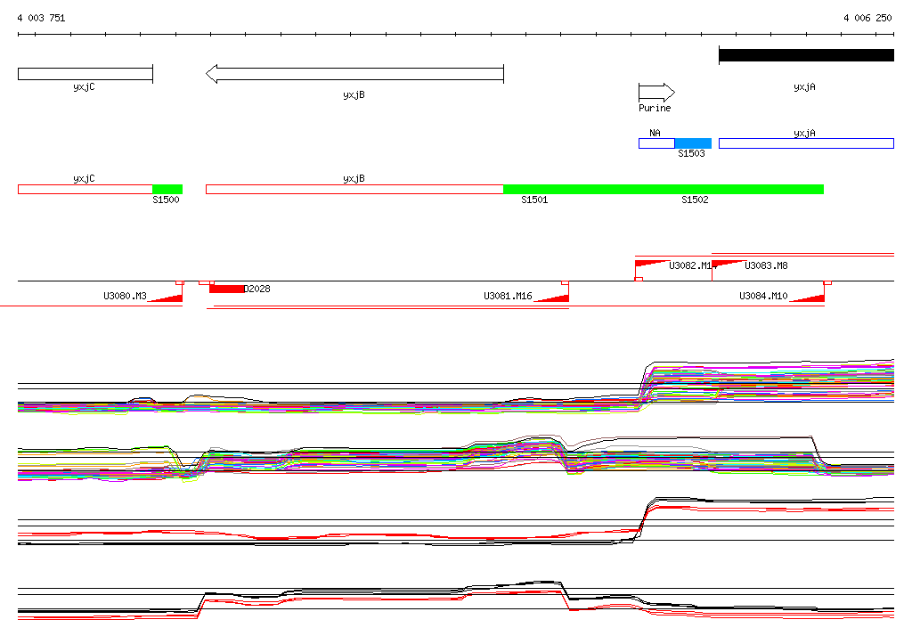
Task: Click the U3080.M3 red triangle marker
Action: (167, 297)
